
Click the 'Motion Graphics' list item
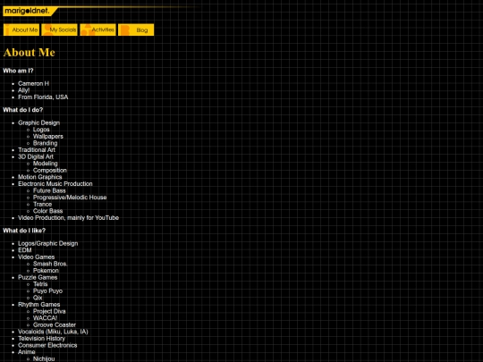click(x=39, y=177)
